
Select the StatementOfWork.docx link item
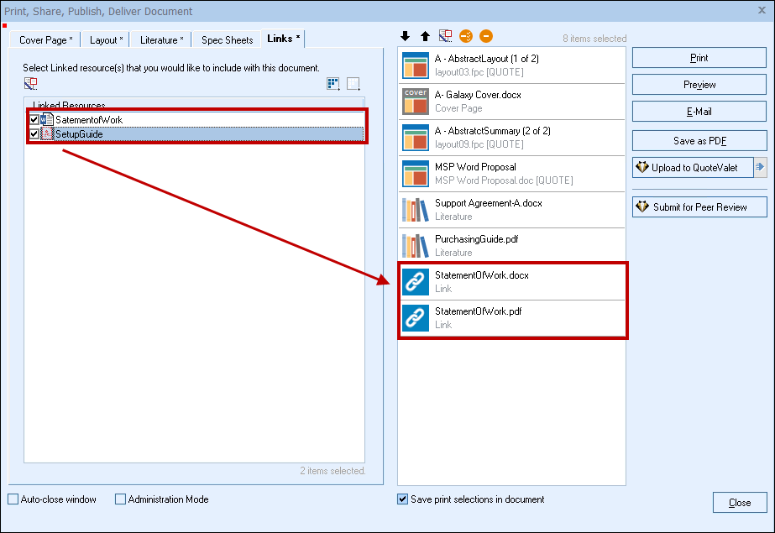[512, 281]
